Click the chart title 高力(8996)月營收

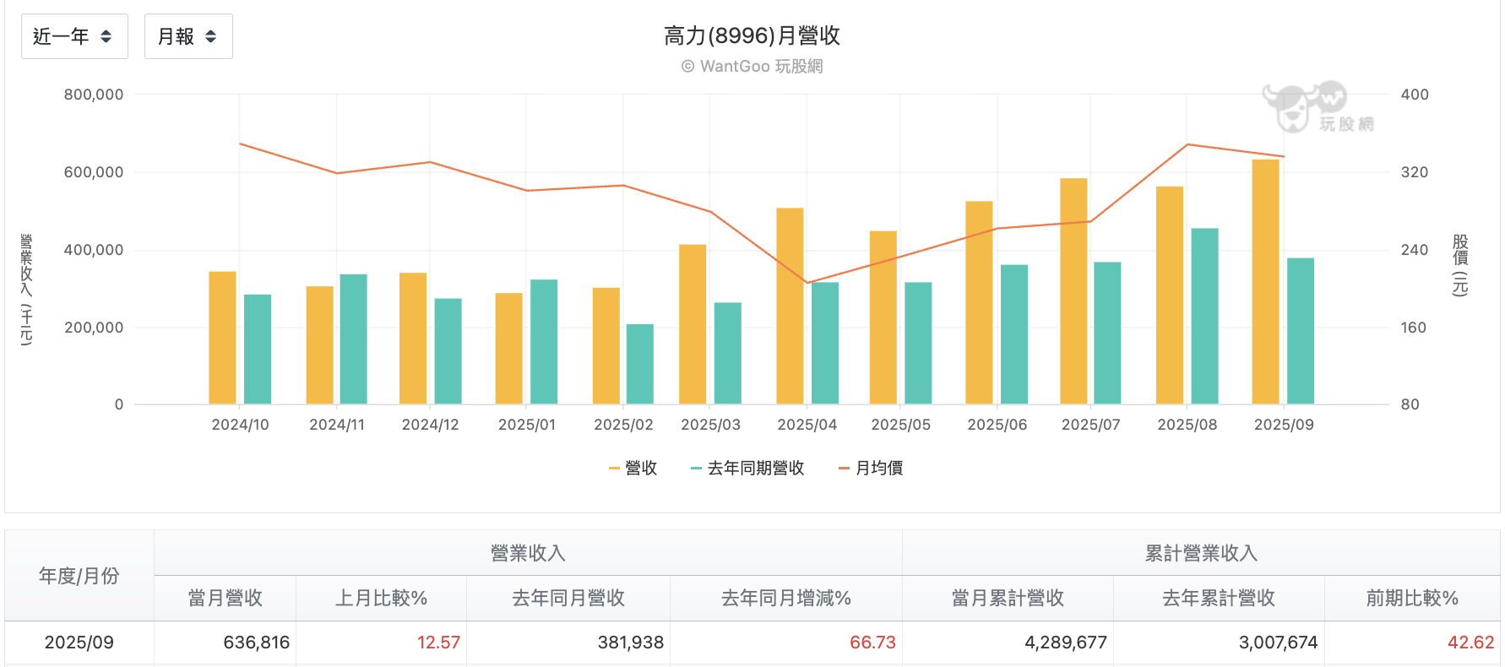pyautogui.click(x=752, y=35)
